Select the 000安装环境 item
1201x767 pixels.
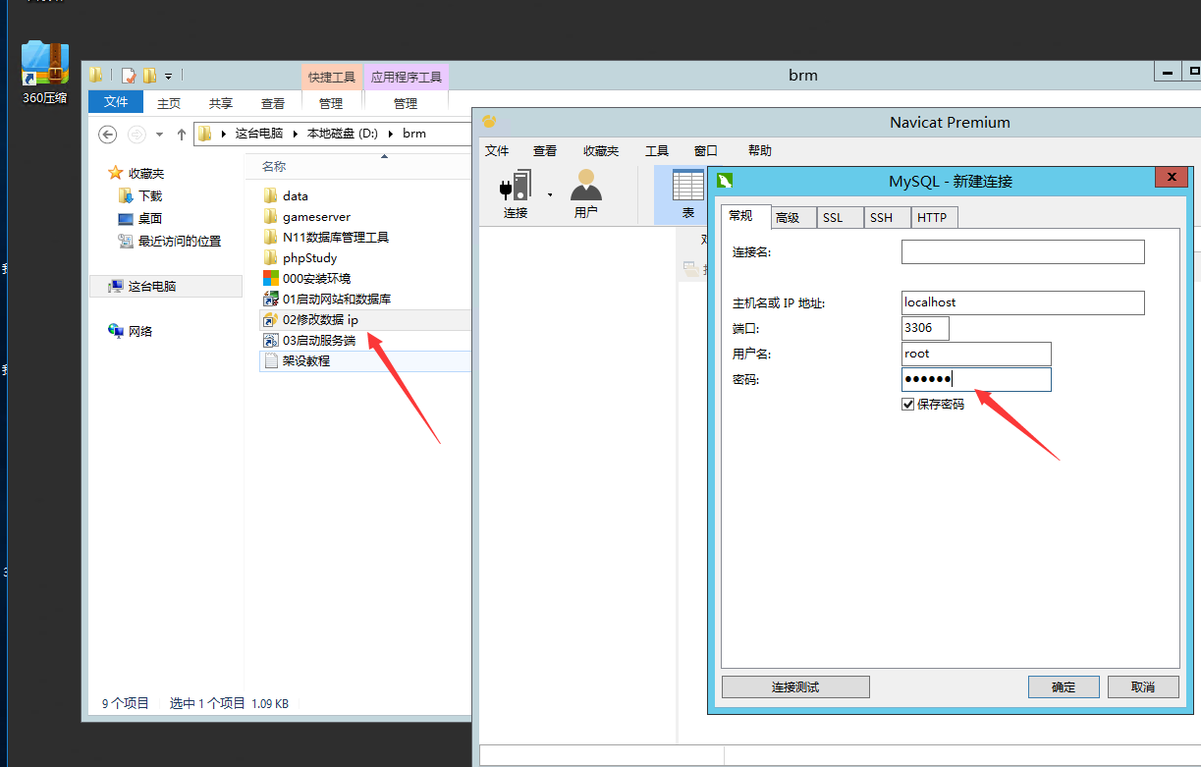pos(306,279)
